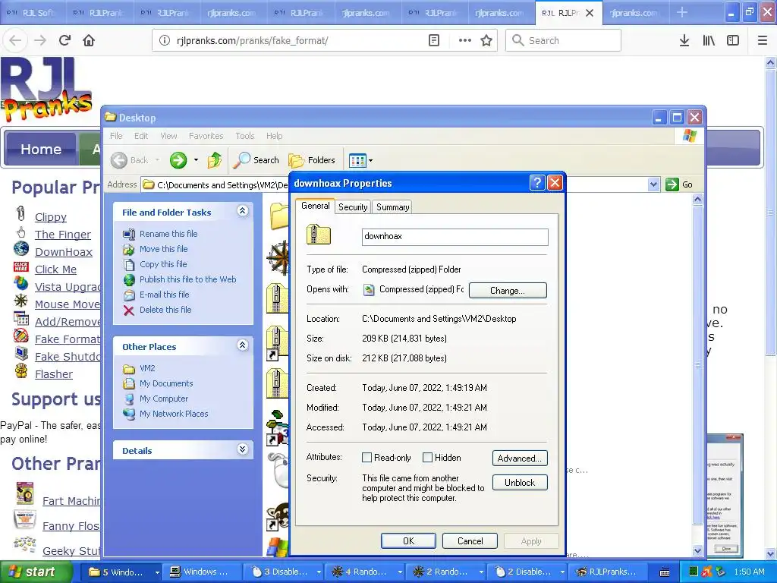Switch to Security tab in Properties
Screen dimensions: 777x583
pyautogui.click(x=353, y=207)
